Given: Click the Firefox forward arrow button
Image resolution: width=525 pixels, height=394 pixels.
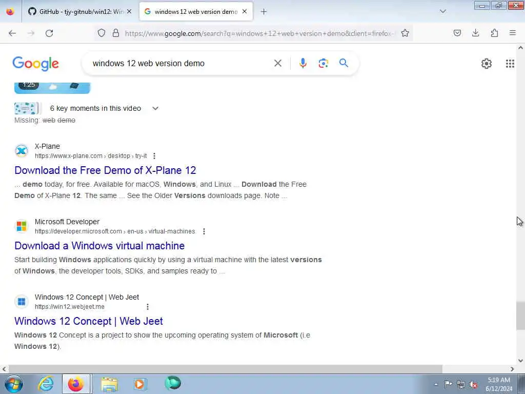Looking at the screenshot, I should click(x=31, y=33).
